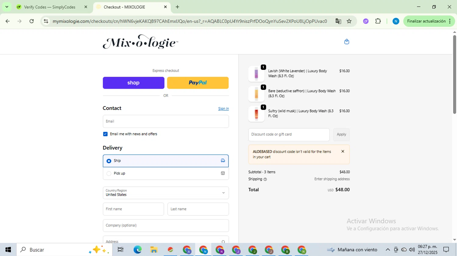Show hidden system tray icons

point(388,250)
